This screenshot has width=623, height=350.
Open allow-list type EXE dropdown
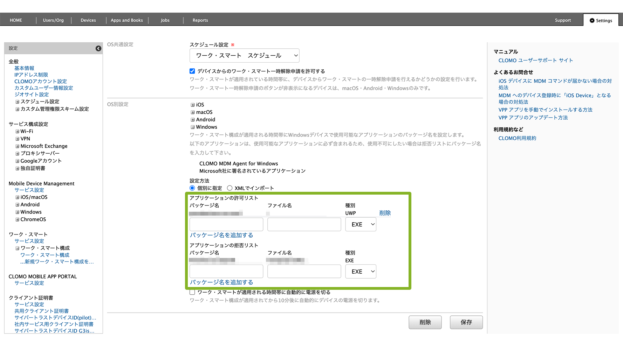pos(361,224)
